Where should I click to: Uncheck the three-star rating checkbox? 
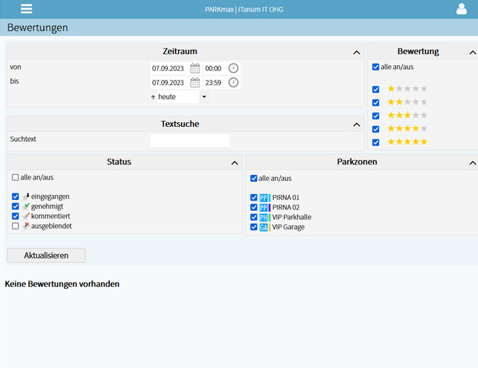point(376,116)
